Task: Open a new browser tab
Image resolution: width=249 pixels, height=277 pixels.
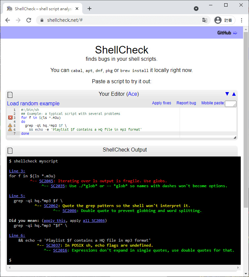Action: click(89, 9)
